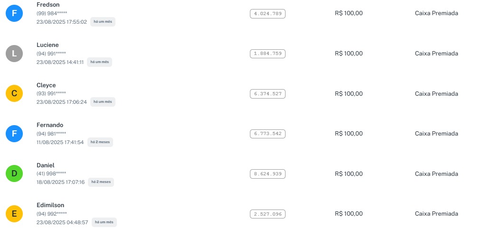The height and width of the screenshot is (228, 477).
Task: Select ticket number 2.527.096
Action: point(267,214)
